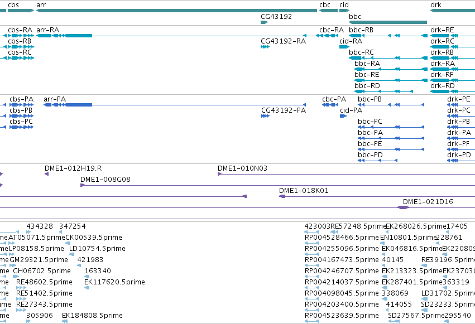This screenshot has width=475, height=324.
Task: Select the cbs gene feature bar
Action: point(21,11)
